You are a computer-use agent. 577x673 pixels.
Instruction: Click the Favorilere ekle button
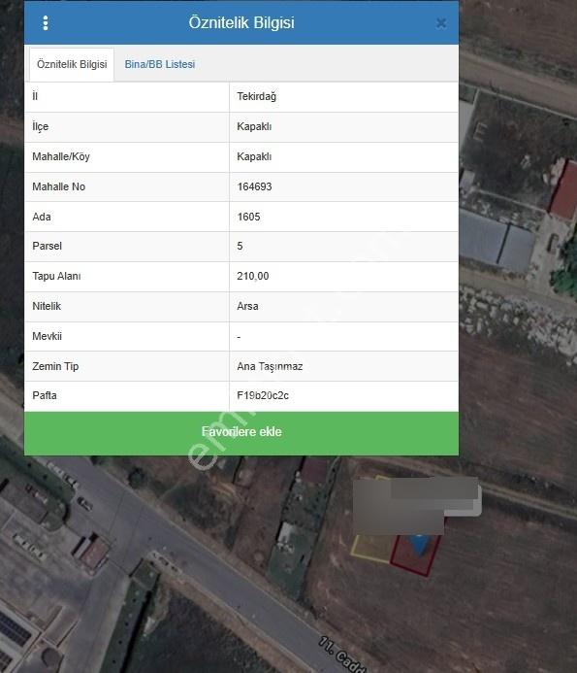[241, 433]
